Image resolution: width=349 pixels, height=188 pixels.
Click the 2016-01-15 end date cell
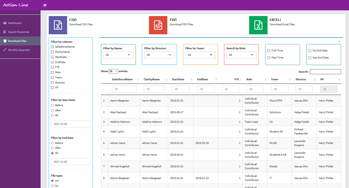(x=206, y=178)
